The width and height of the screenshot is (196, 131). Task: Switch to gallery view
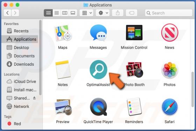tap(73, 13)
